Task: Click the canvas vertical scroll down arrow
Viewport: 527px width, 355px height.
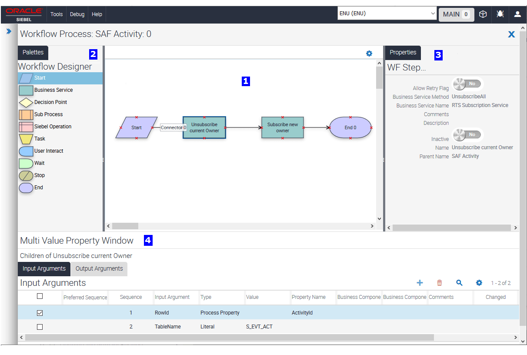Action: point(379,219)
